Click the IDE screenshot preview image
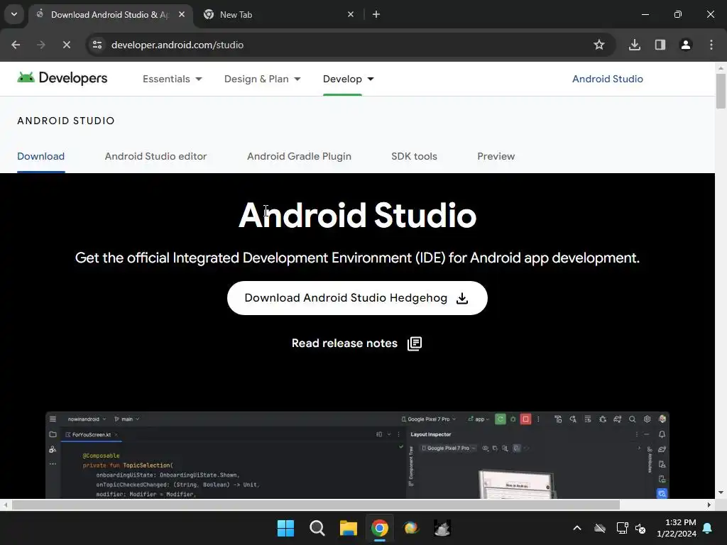Image resolution: width=727 pixels, height=545 pixels. click(x=357, y=455)
